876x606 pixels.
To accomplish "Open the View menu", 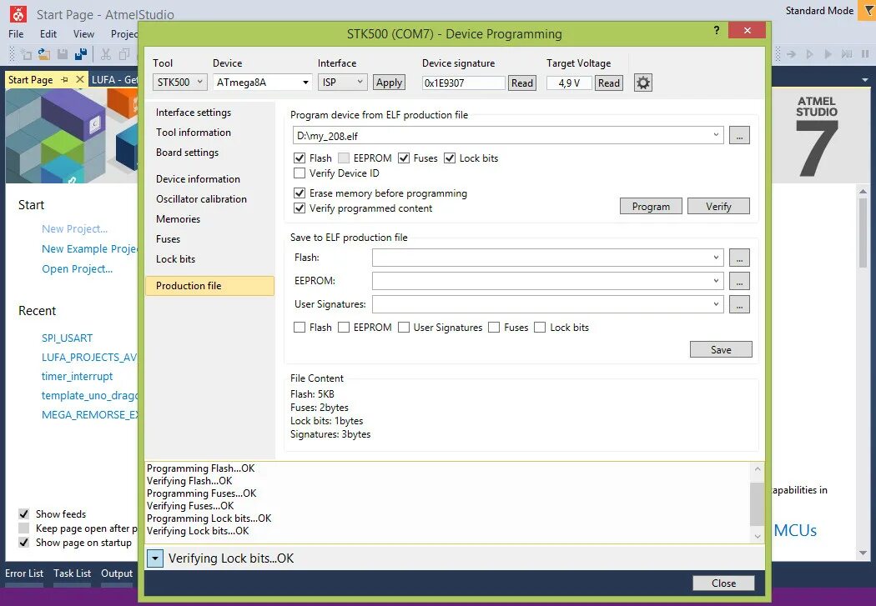I will 83,34.
